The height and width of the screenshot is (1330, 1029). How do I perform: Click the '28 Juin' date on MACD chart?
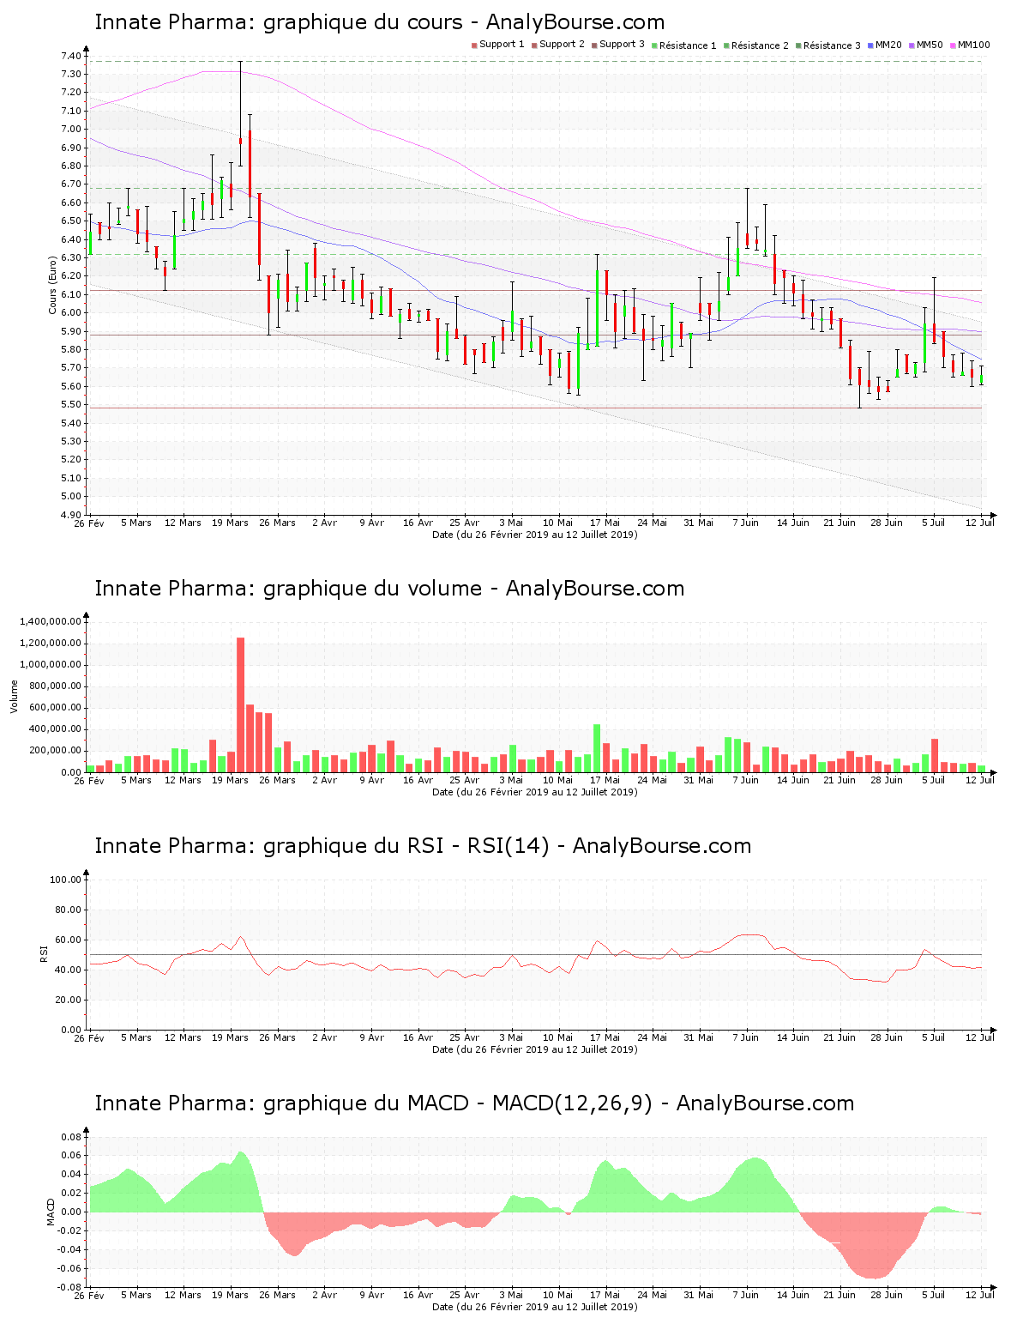click(x=887, y=1295)
